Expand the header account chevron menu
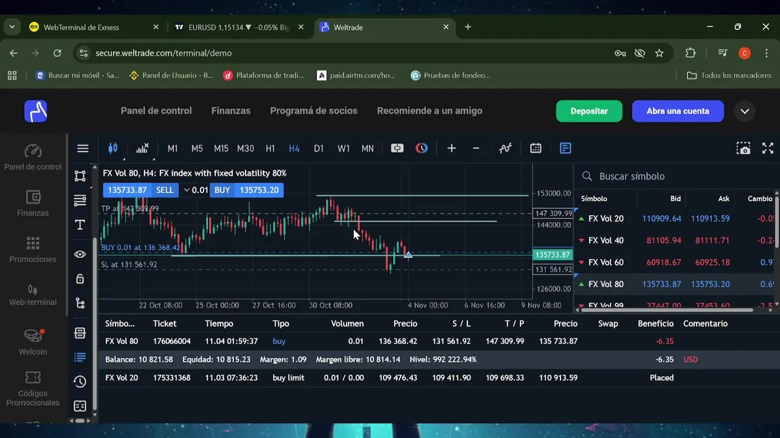 tap(745, 111)
